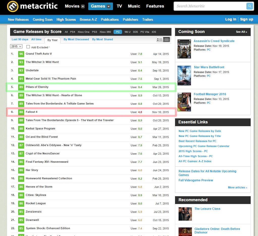Open Trailers page

coord(148,20)
